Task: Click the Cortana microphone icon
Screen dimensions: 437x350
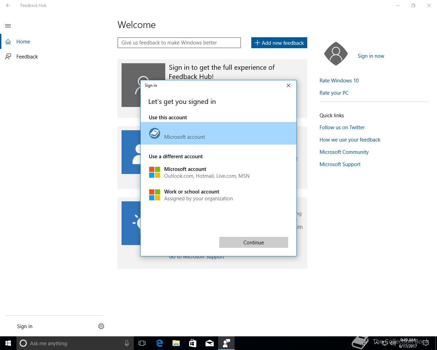Action: pos(127,343)
